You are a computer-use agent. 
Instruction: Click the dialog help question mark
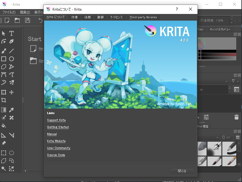177,9
